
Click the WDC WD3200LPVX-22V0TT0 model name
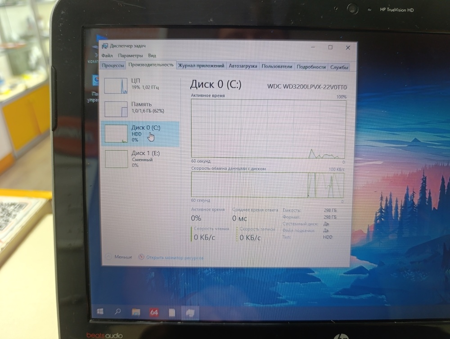tap(307, 87)
